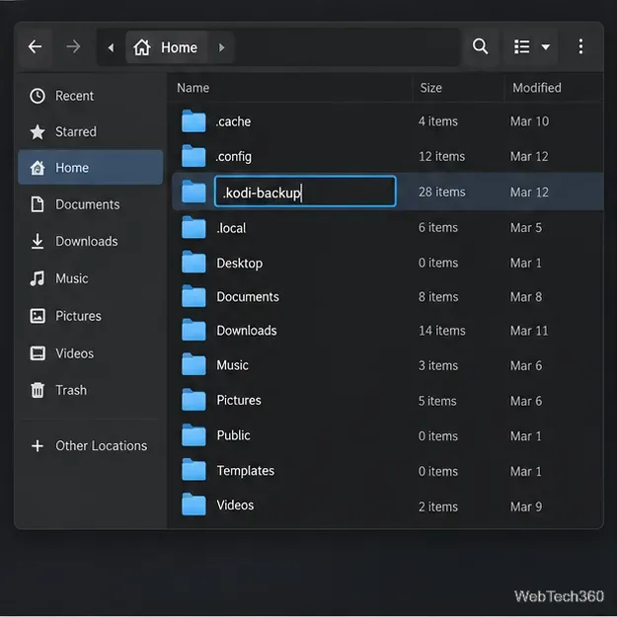This screenshot has height=617, width=617.
Task: Select the .local folder icon
Action: (193, 227)
